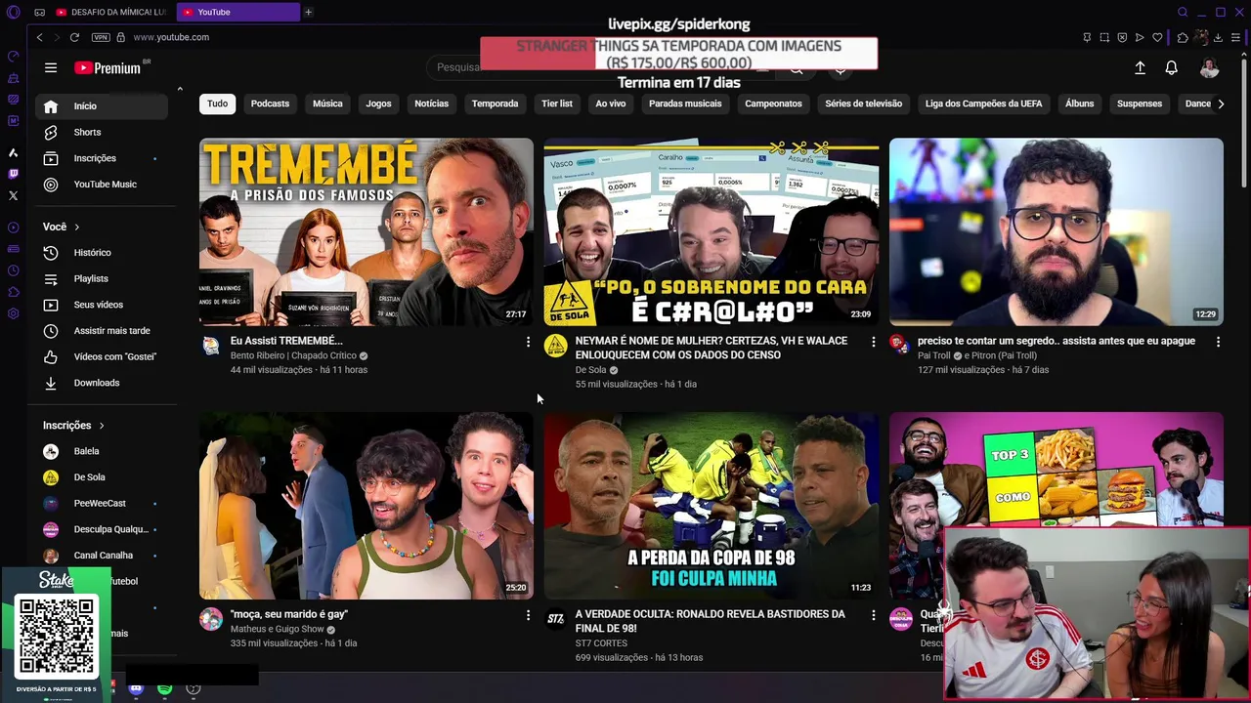Click the heart bookmark icon in address bar
Viewport: 1251px width, 703px height.
click(x=1157, y=37)
